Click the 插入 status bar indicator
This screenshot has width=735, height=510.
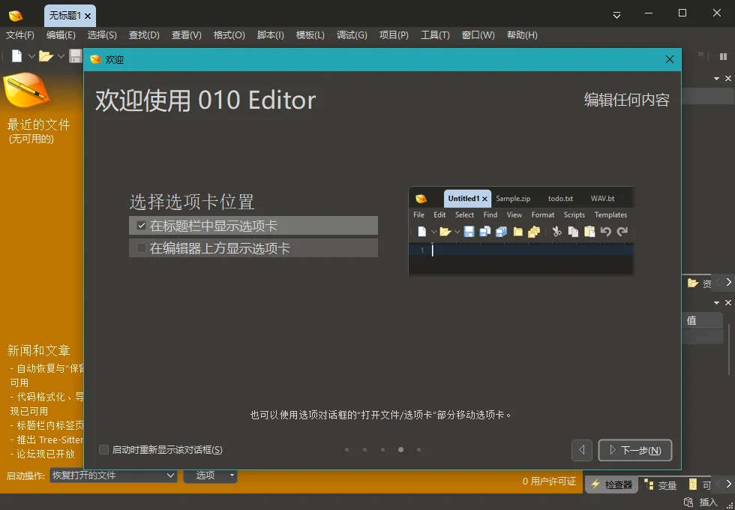(x=708, y=502)
